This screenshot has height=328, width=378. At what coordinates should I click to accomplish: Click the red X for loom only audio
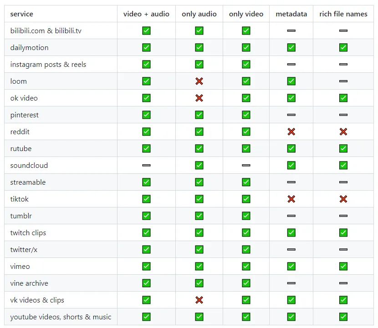pos(199,81)
